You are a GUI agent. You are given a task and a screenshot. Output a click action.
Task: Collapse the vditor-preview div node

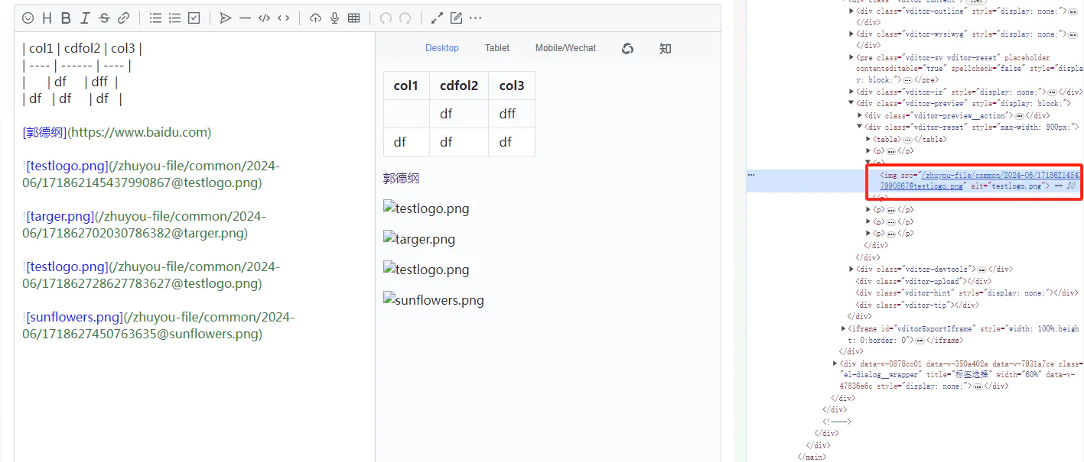click(851, 103)
